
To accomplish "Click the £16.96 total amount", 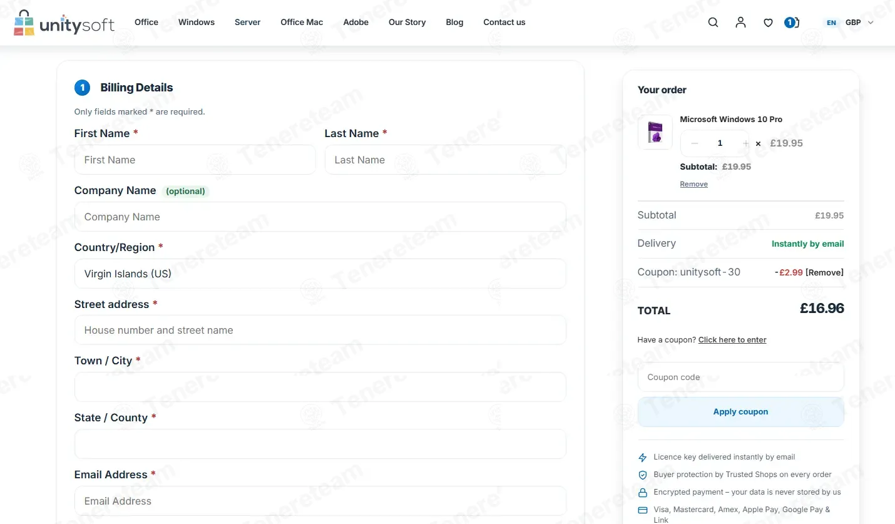I will [822, 309].
